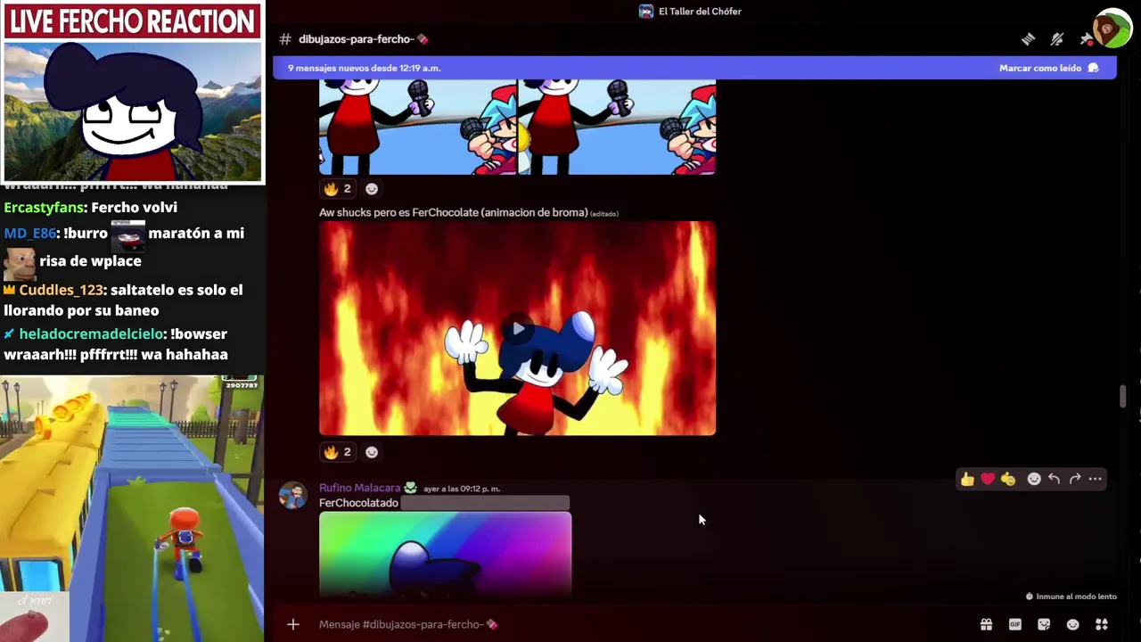Viewport: 1141px width, 642px height.
Task: Open the sticker picker
Action: click(x=1044, y=624)
